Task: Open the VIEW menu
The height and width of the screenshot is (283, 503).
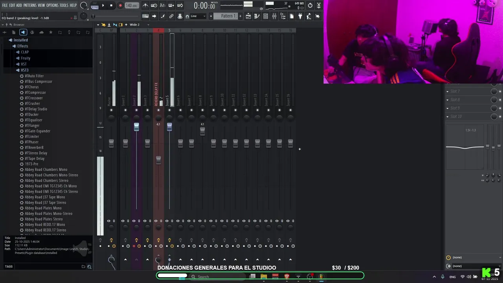Action: click(x=41, y=6)
